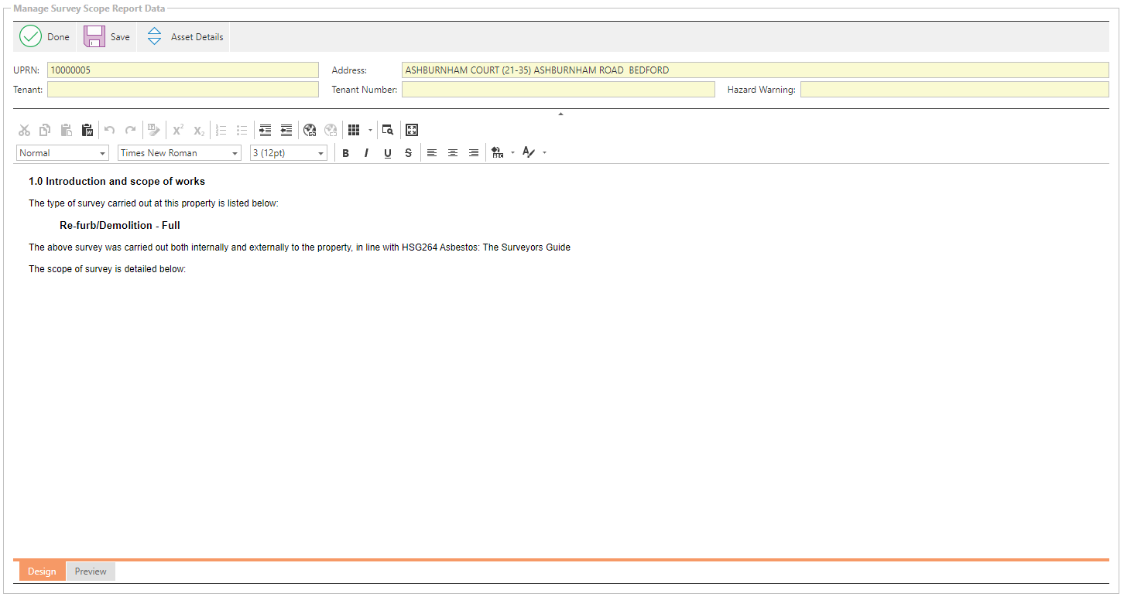1124x597 pixels.
Task: Click the Asset Details button
Action: point(185,37)
